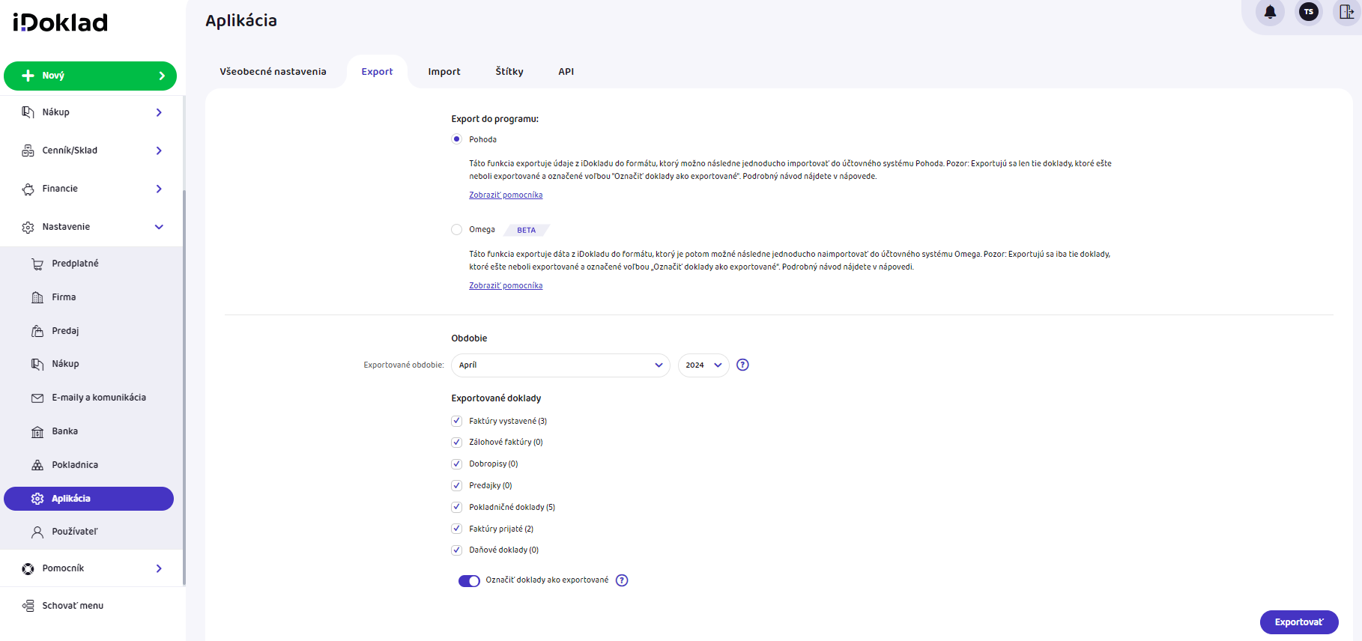This screenshot has width=1362, height=641.
Task: Open the 2024 year dropdown
Action: tap(703, 365)
